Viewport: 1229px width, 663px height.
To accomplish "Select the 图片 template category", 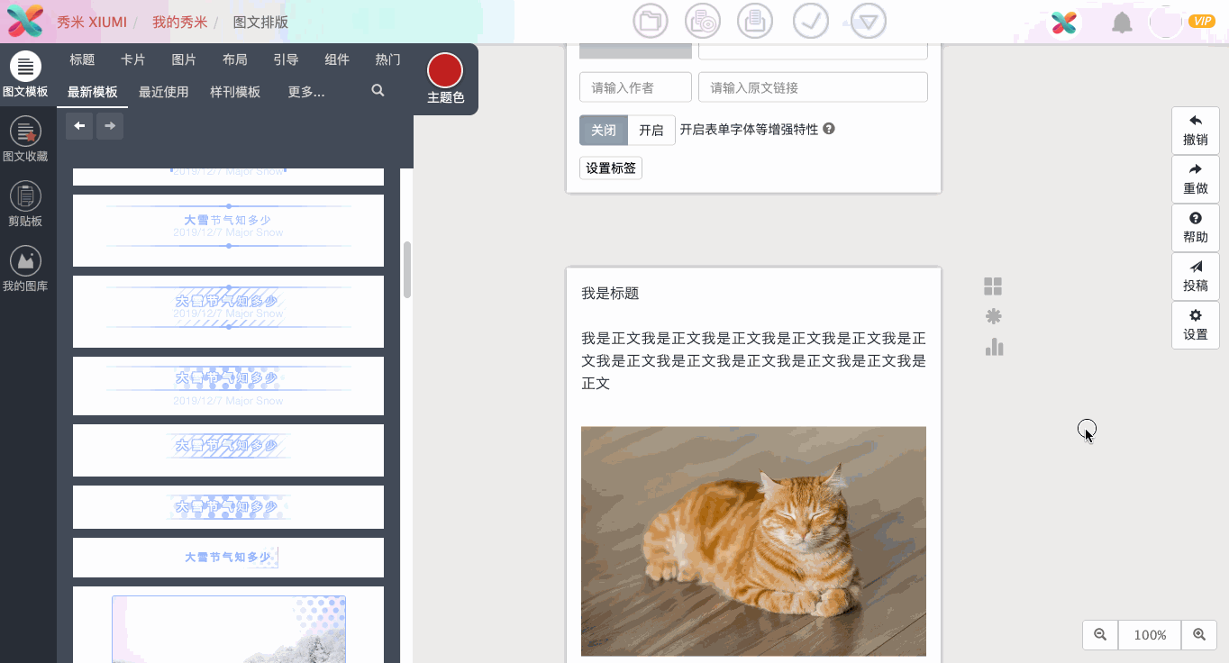I will click(184, 59).
